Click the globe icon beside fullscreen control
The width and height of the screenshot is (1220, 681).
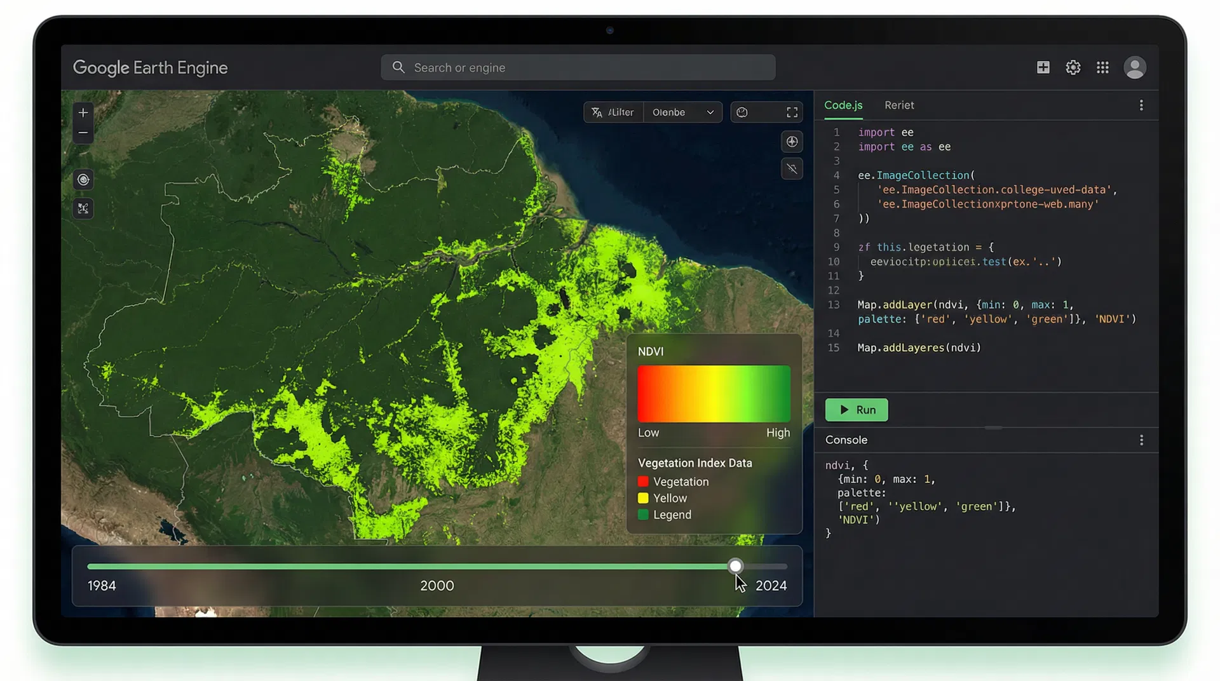tap(742, 112)
